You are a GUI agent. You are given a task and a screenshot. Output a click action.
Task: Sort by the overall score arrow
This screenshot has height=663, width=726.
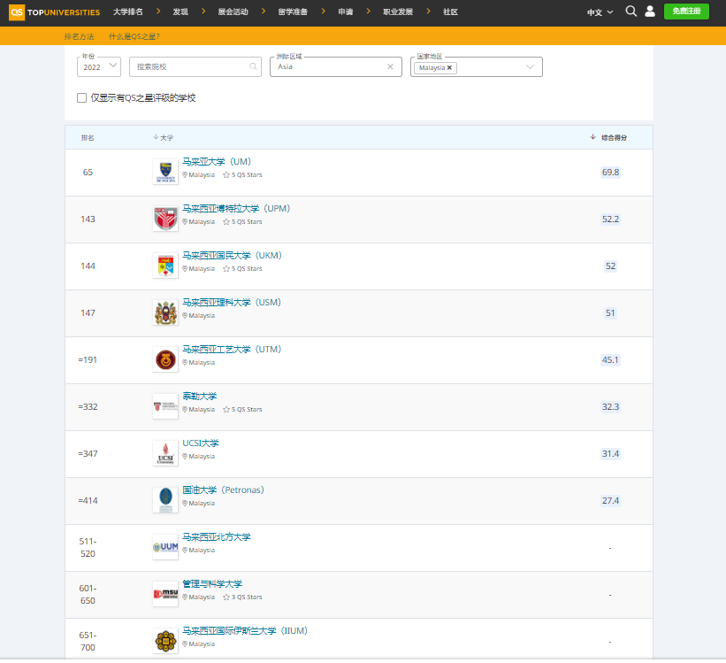pos(592,137)
